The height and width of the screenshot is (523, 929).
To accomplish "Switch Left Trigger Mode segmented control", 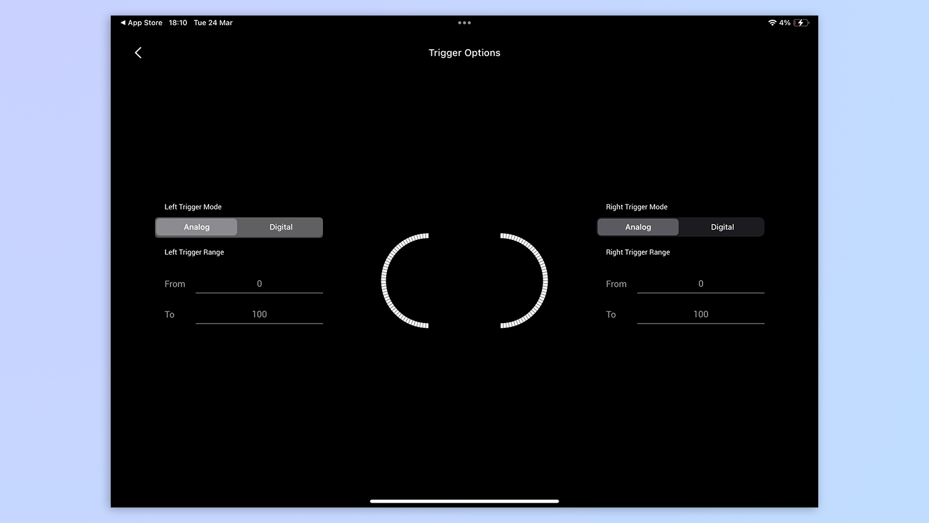I will (x=239, y=226).
